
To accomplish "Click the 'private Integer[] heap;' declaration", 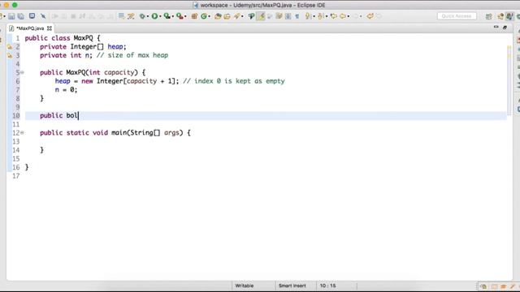I will point(83,47).
